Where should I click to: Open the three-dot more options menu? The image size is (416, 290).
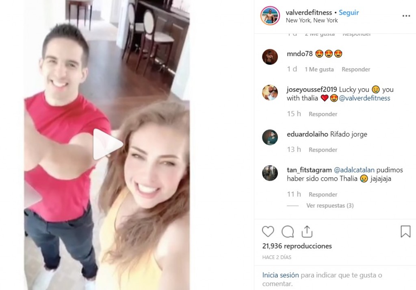[406, 16]
